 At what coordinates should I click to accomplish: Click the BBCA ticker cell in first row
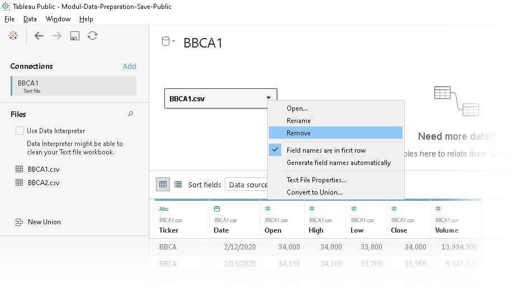tap(168, 247)
